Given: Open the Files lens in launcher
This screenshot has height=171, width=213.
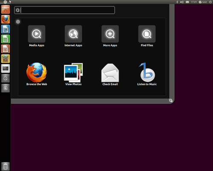Looking at the screenshot, I should point(6,88).
